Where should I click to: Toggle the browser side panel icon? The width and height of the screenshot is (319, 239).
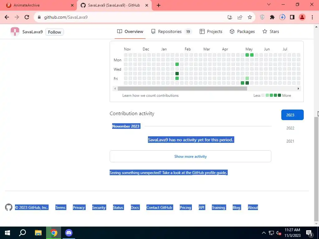292,17
